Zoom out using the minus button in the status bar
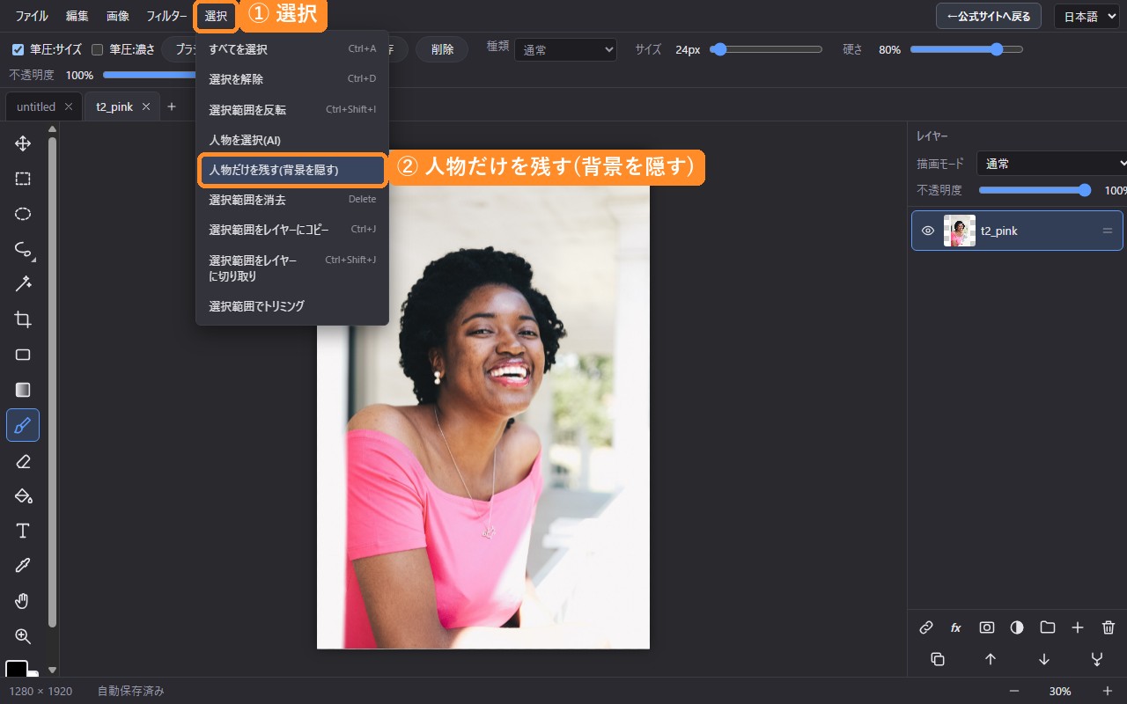This screenshot has height=704, width=1127. point(1014,691)
